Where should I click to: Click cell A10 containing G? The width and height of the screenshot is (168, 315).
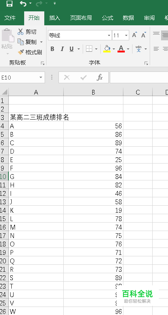36,176
